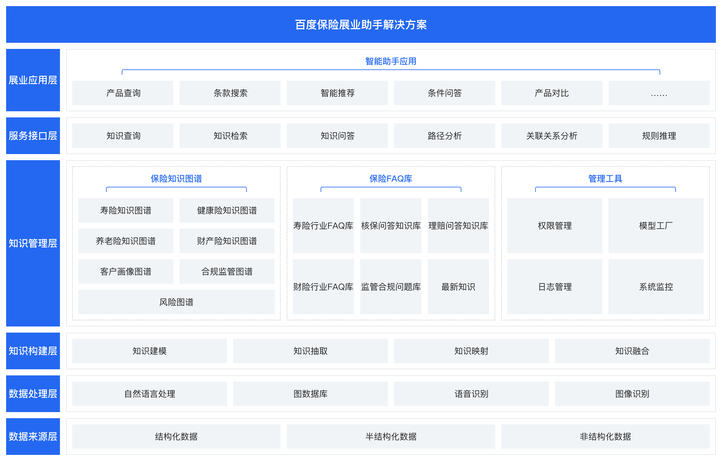Click the 条件问答 box

(x=445, y=93)
